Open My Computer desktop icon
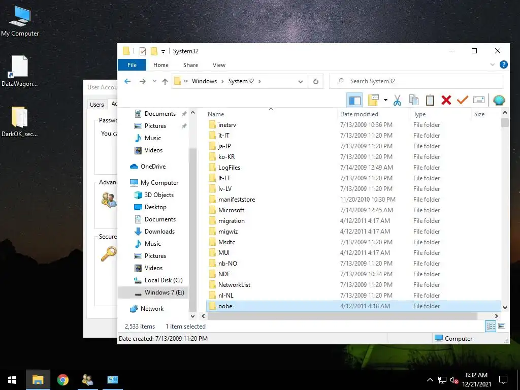 (20, 21)
